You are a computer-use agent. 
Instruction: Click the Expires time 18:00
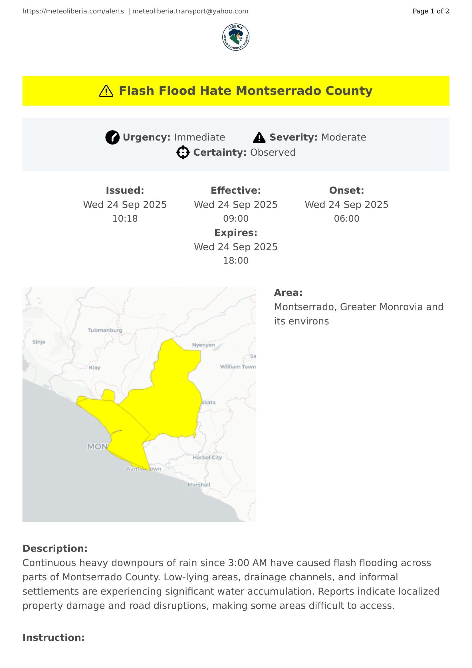236,260
